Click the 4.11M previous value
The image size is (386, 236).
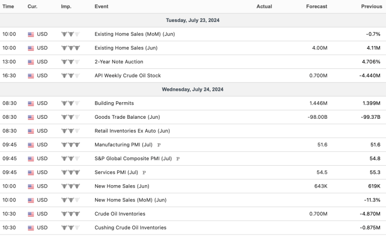374,48
